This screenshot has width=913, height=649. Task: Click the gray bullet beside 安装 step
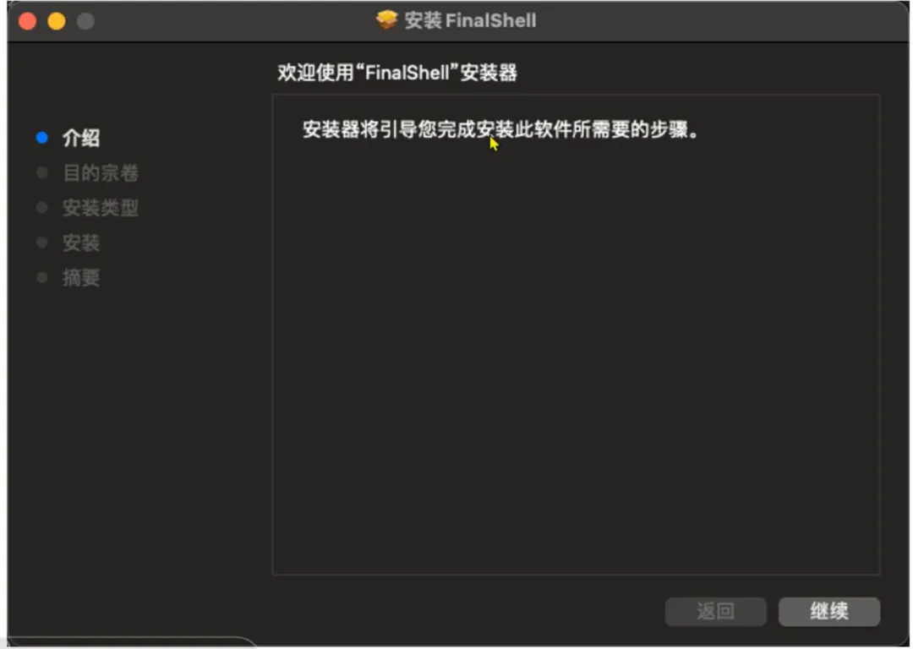[42, 243]
